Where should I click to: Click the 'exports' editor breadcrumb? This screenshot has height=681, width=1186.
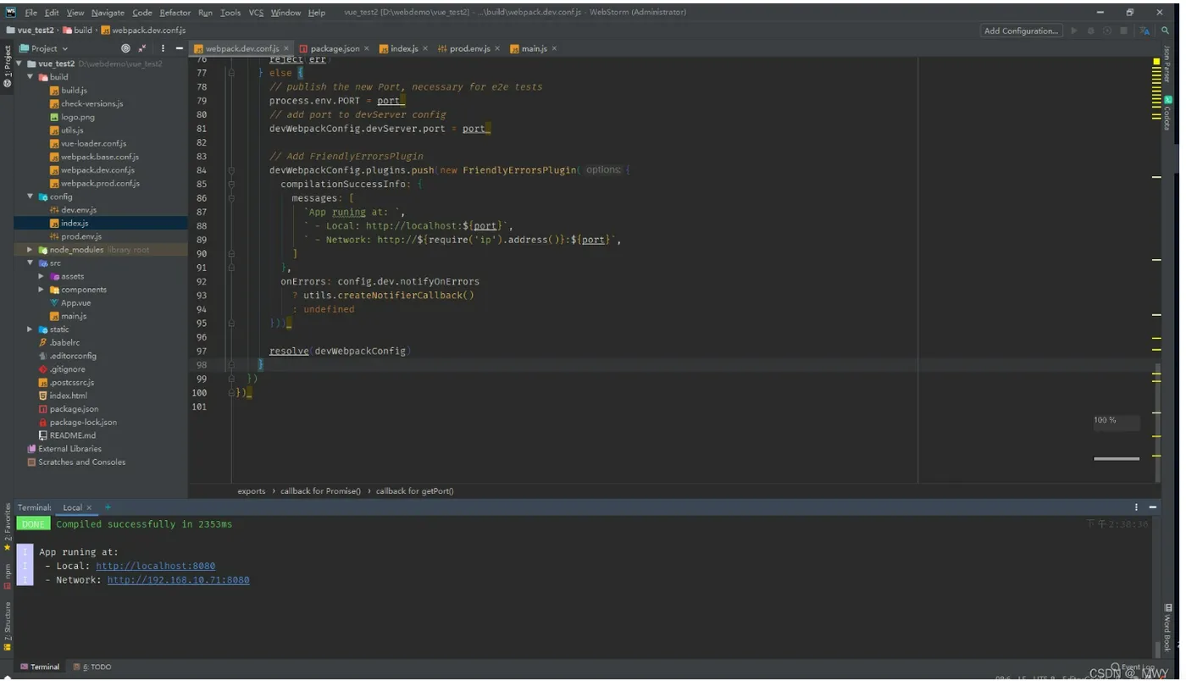pyautogui.click(x=251, y=491)
